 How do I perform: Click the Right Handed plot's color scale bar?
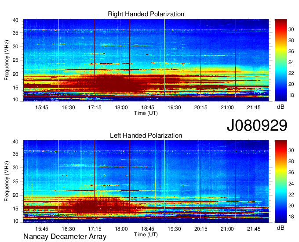click(281, 60)
